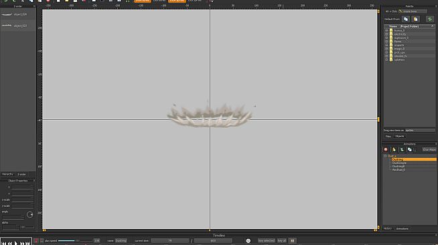438x245 pixels.
Task: Select the pick_ups folder name
Action: tap(399, 52)
